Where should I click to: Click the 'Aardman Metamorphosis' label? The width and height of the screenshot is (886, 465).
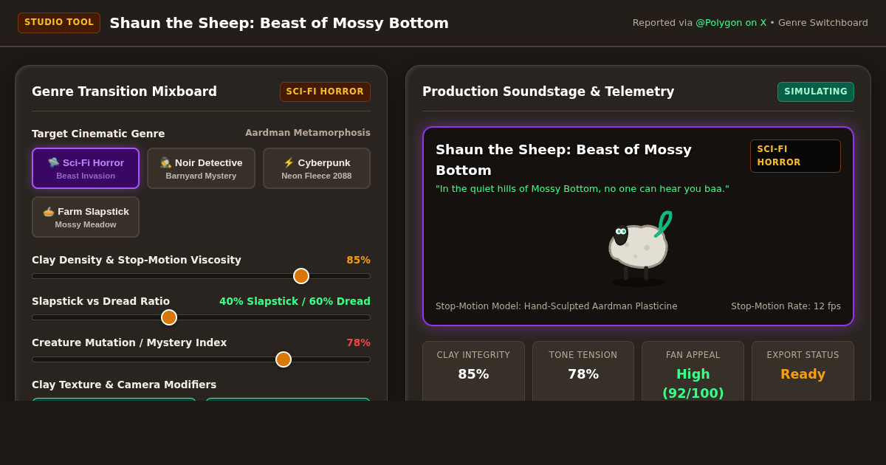point(308,133)
